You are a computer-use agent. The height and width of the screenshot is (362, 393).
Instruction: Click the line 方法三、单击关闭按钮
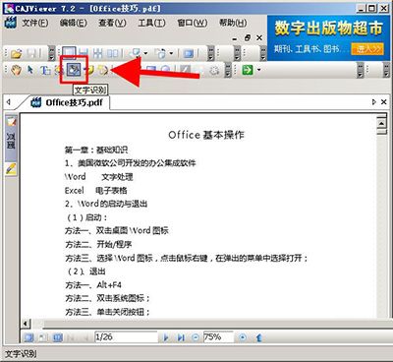pos(107,312)
